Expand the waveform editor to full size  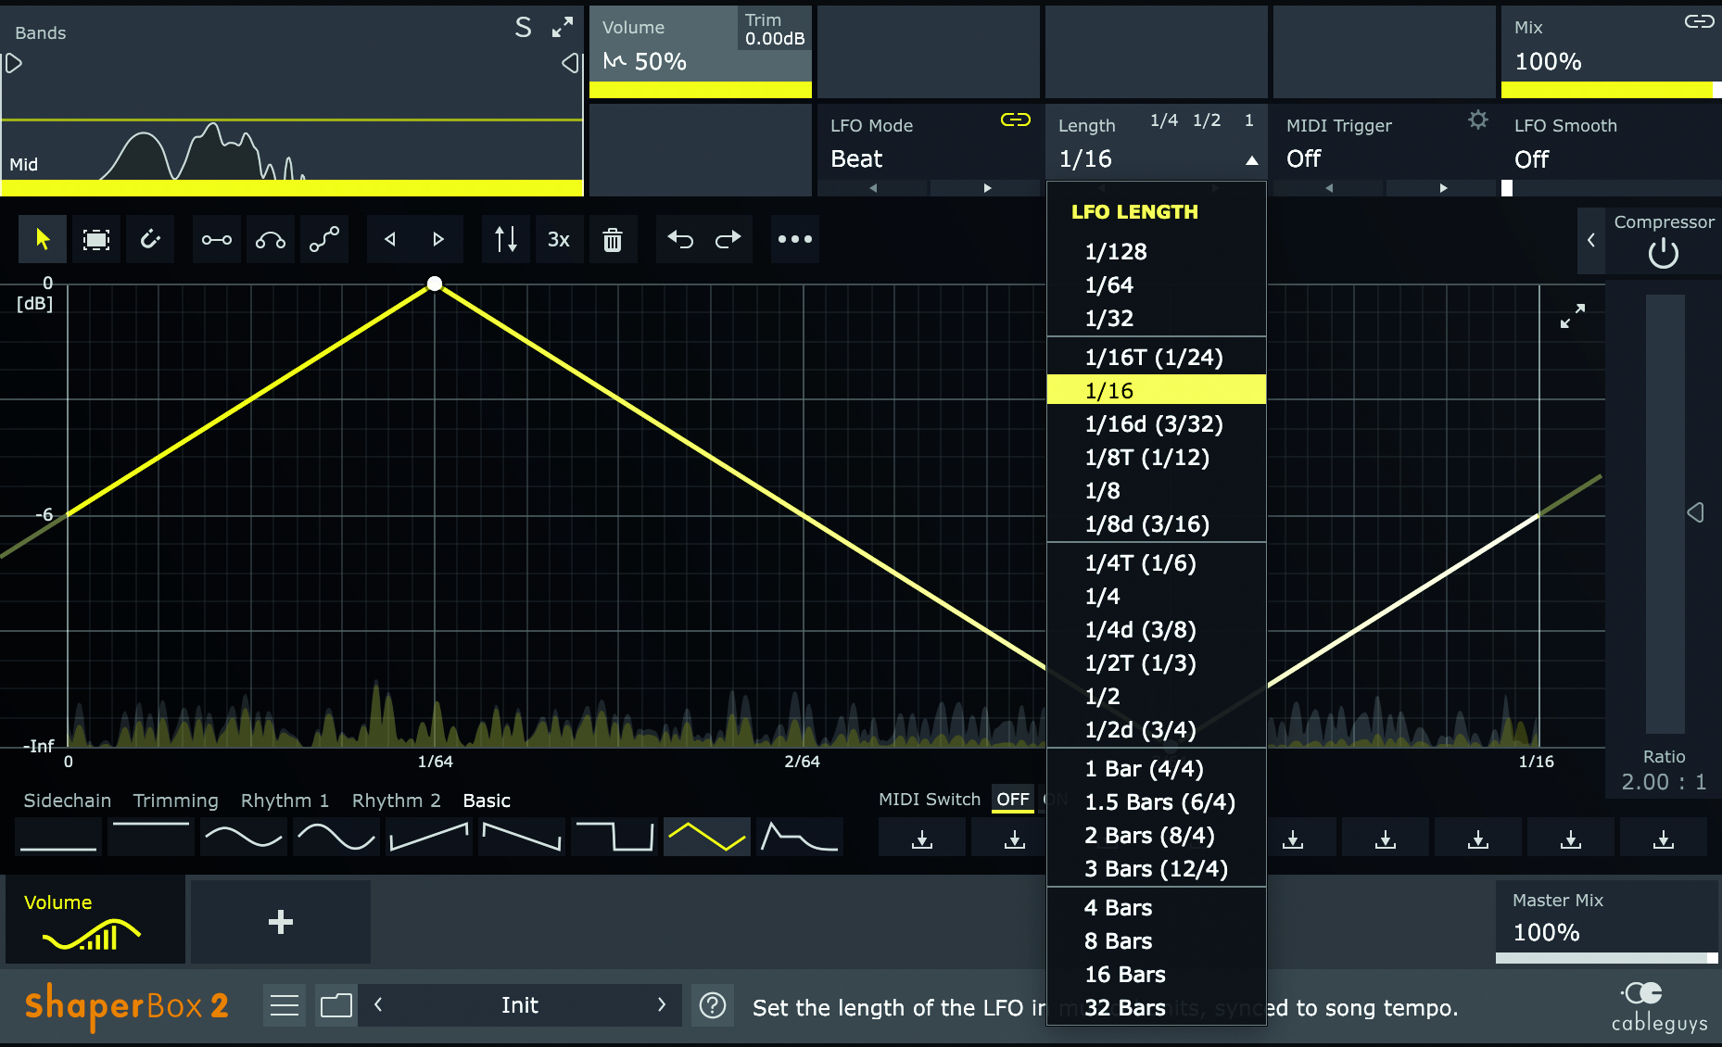click(1573, 316)
